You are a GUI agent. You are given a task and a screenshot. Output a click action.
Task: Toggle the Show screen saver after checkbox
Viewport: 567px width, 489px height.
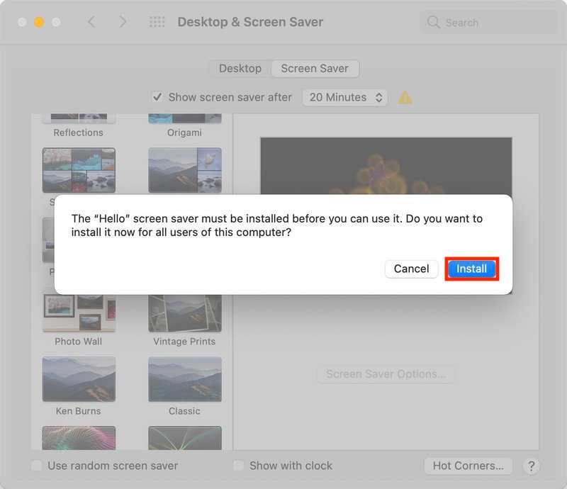coord(157,97)
